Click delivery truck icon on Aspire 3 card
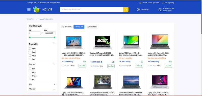This screenshot has width=202, height=96. pos(113,62)
